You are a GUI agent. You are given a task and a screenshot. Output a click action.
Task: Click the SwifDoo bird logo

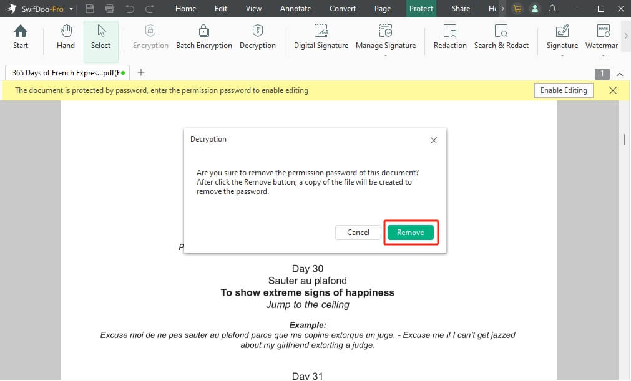(x=11, y=9)
